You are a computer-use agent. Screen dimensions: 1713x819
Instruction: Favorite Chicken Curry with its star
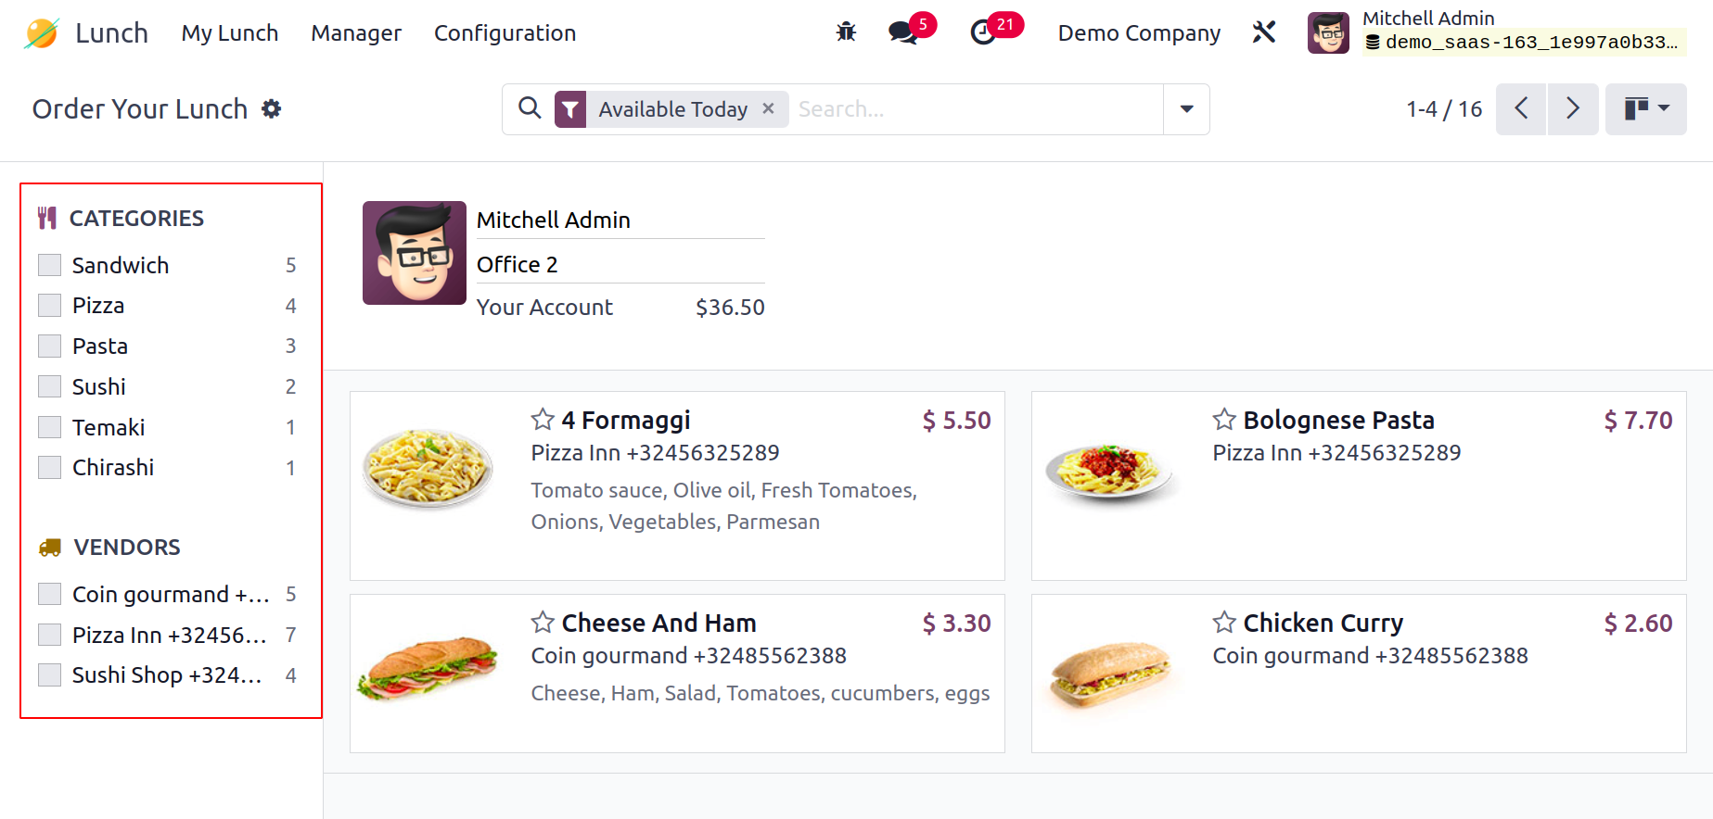coord(1224,623)
